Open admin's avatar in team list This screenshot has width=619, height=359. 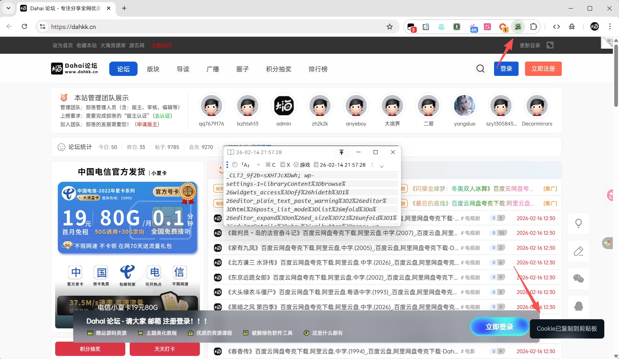click(x=284, y=106)
